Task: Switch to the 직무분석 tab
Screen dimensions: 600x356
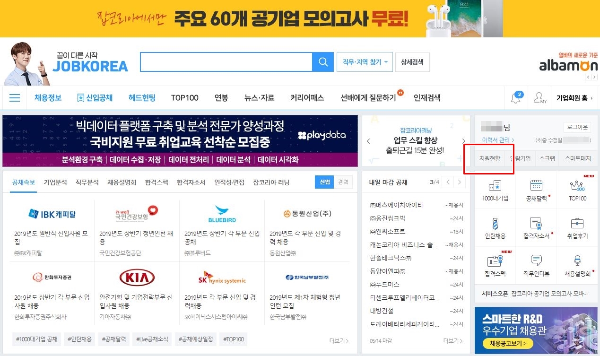Action: [x=87, y=182]
